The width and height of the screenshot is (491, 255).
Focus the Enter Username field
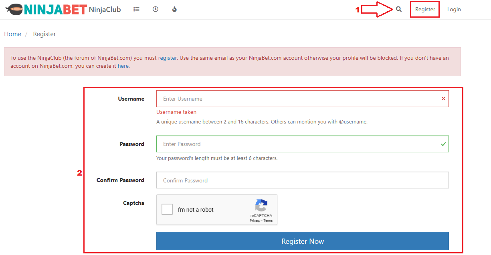(303, 99)
